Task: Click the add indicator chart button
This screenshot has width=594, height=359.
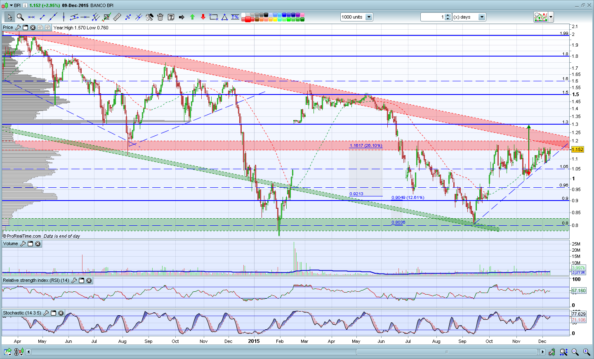Action: [x=541, y=17]
